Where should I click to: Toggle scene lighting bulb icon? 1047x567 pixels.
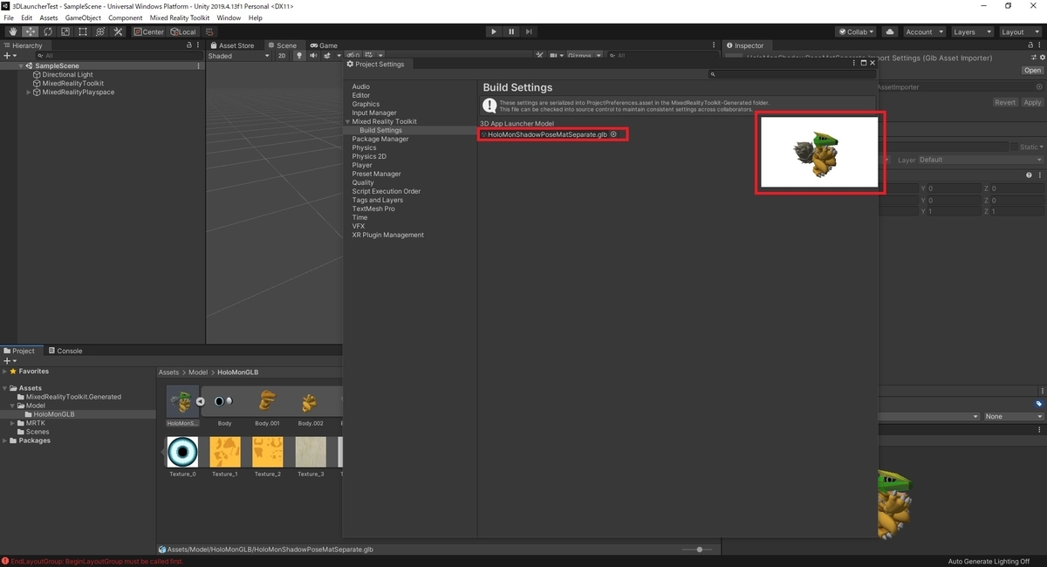298,56
